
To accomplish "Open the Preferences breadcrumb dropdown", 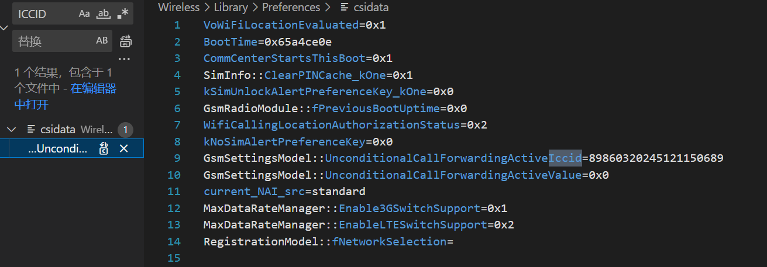I will [291, 8].
